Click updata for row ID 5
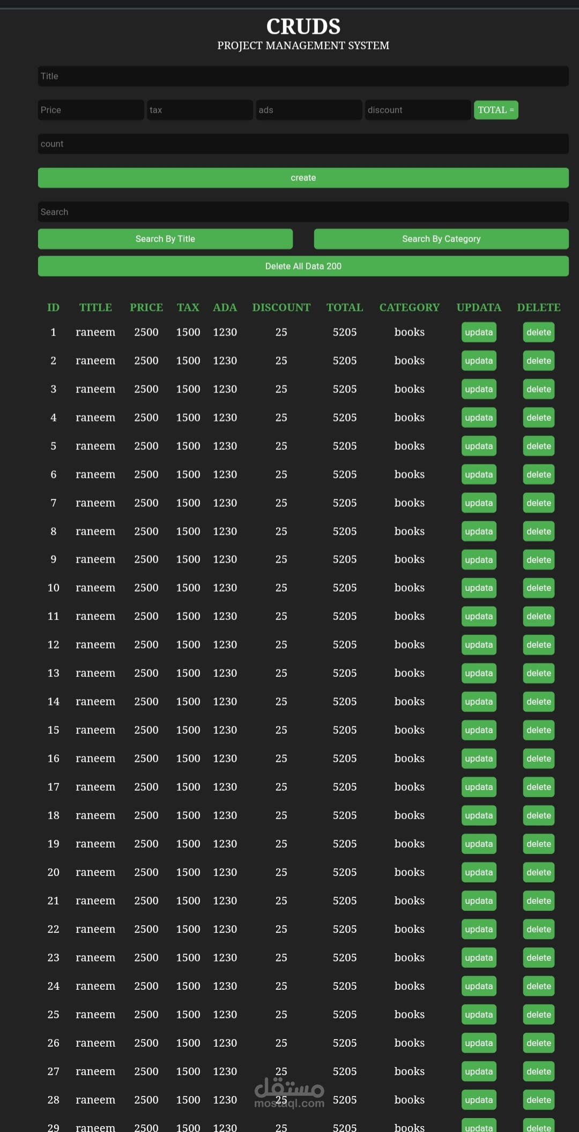This screenshot has height=1132, width=579. (x=479, y=446)
